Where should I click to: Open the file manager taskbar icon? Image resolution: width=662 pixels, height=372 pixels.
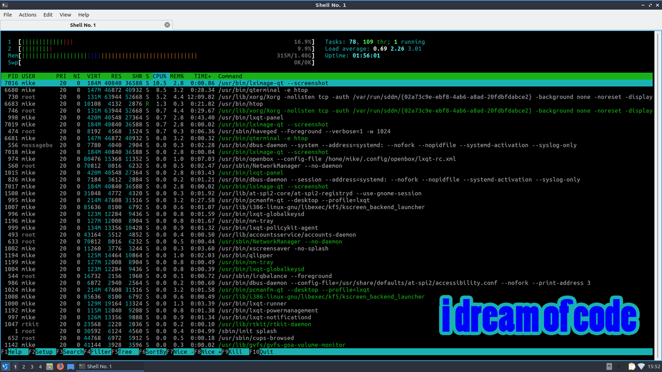(x=50, y=366)
